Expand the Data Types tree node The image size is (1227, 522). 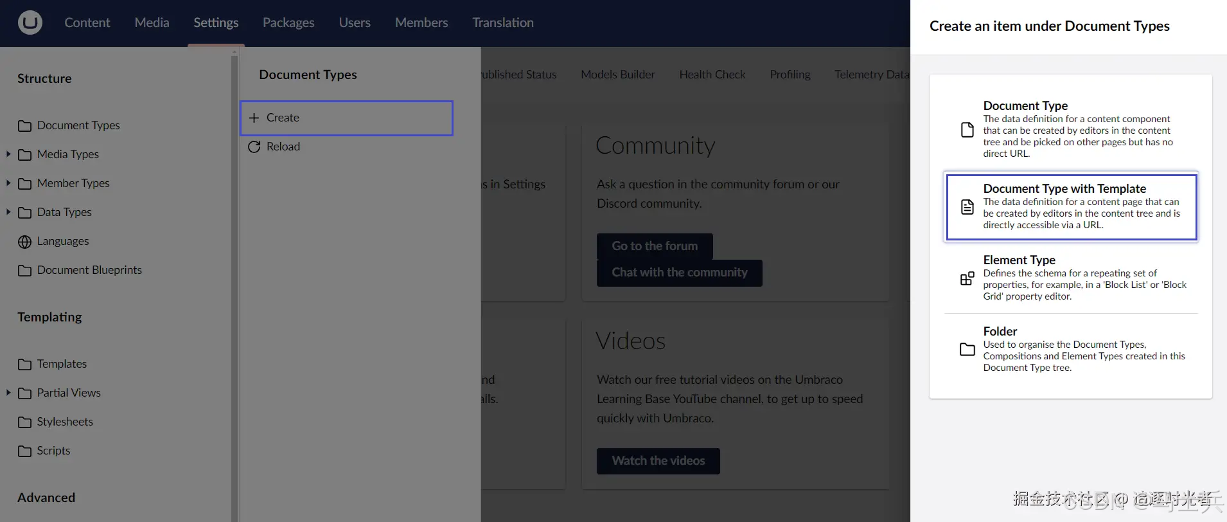[x=8, y=212]
